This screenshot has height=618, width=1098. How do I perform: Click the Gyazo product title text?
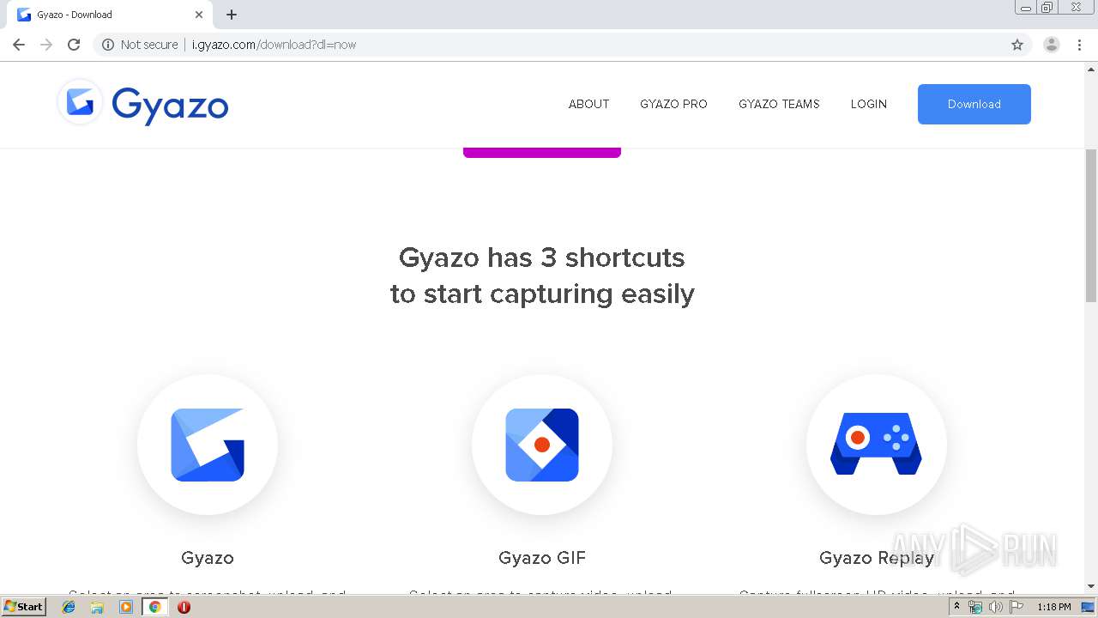208,558
